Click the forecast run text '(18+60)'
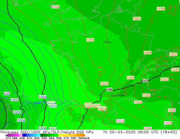Viewport: 180px width, 139px height. [x=169, y=132]
